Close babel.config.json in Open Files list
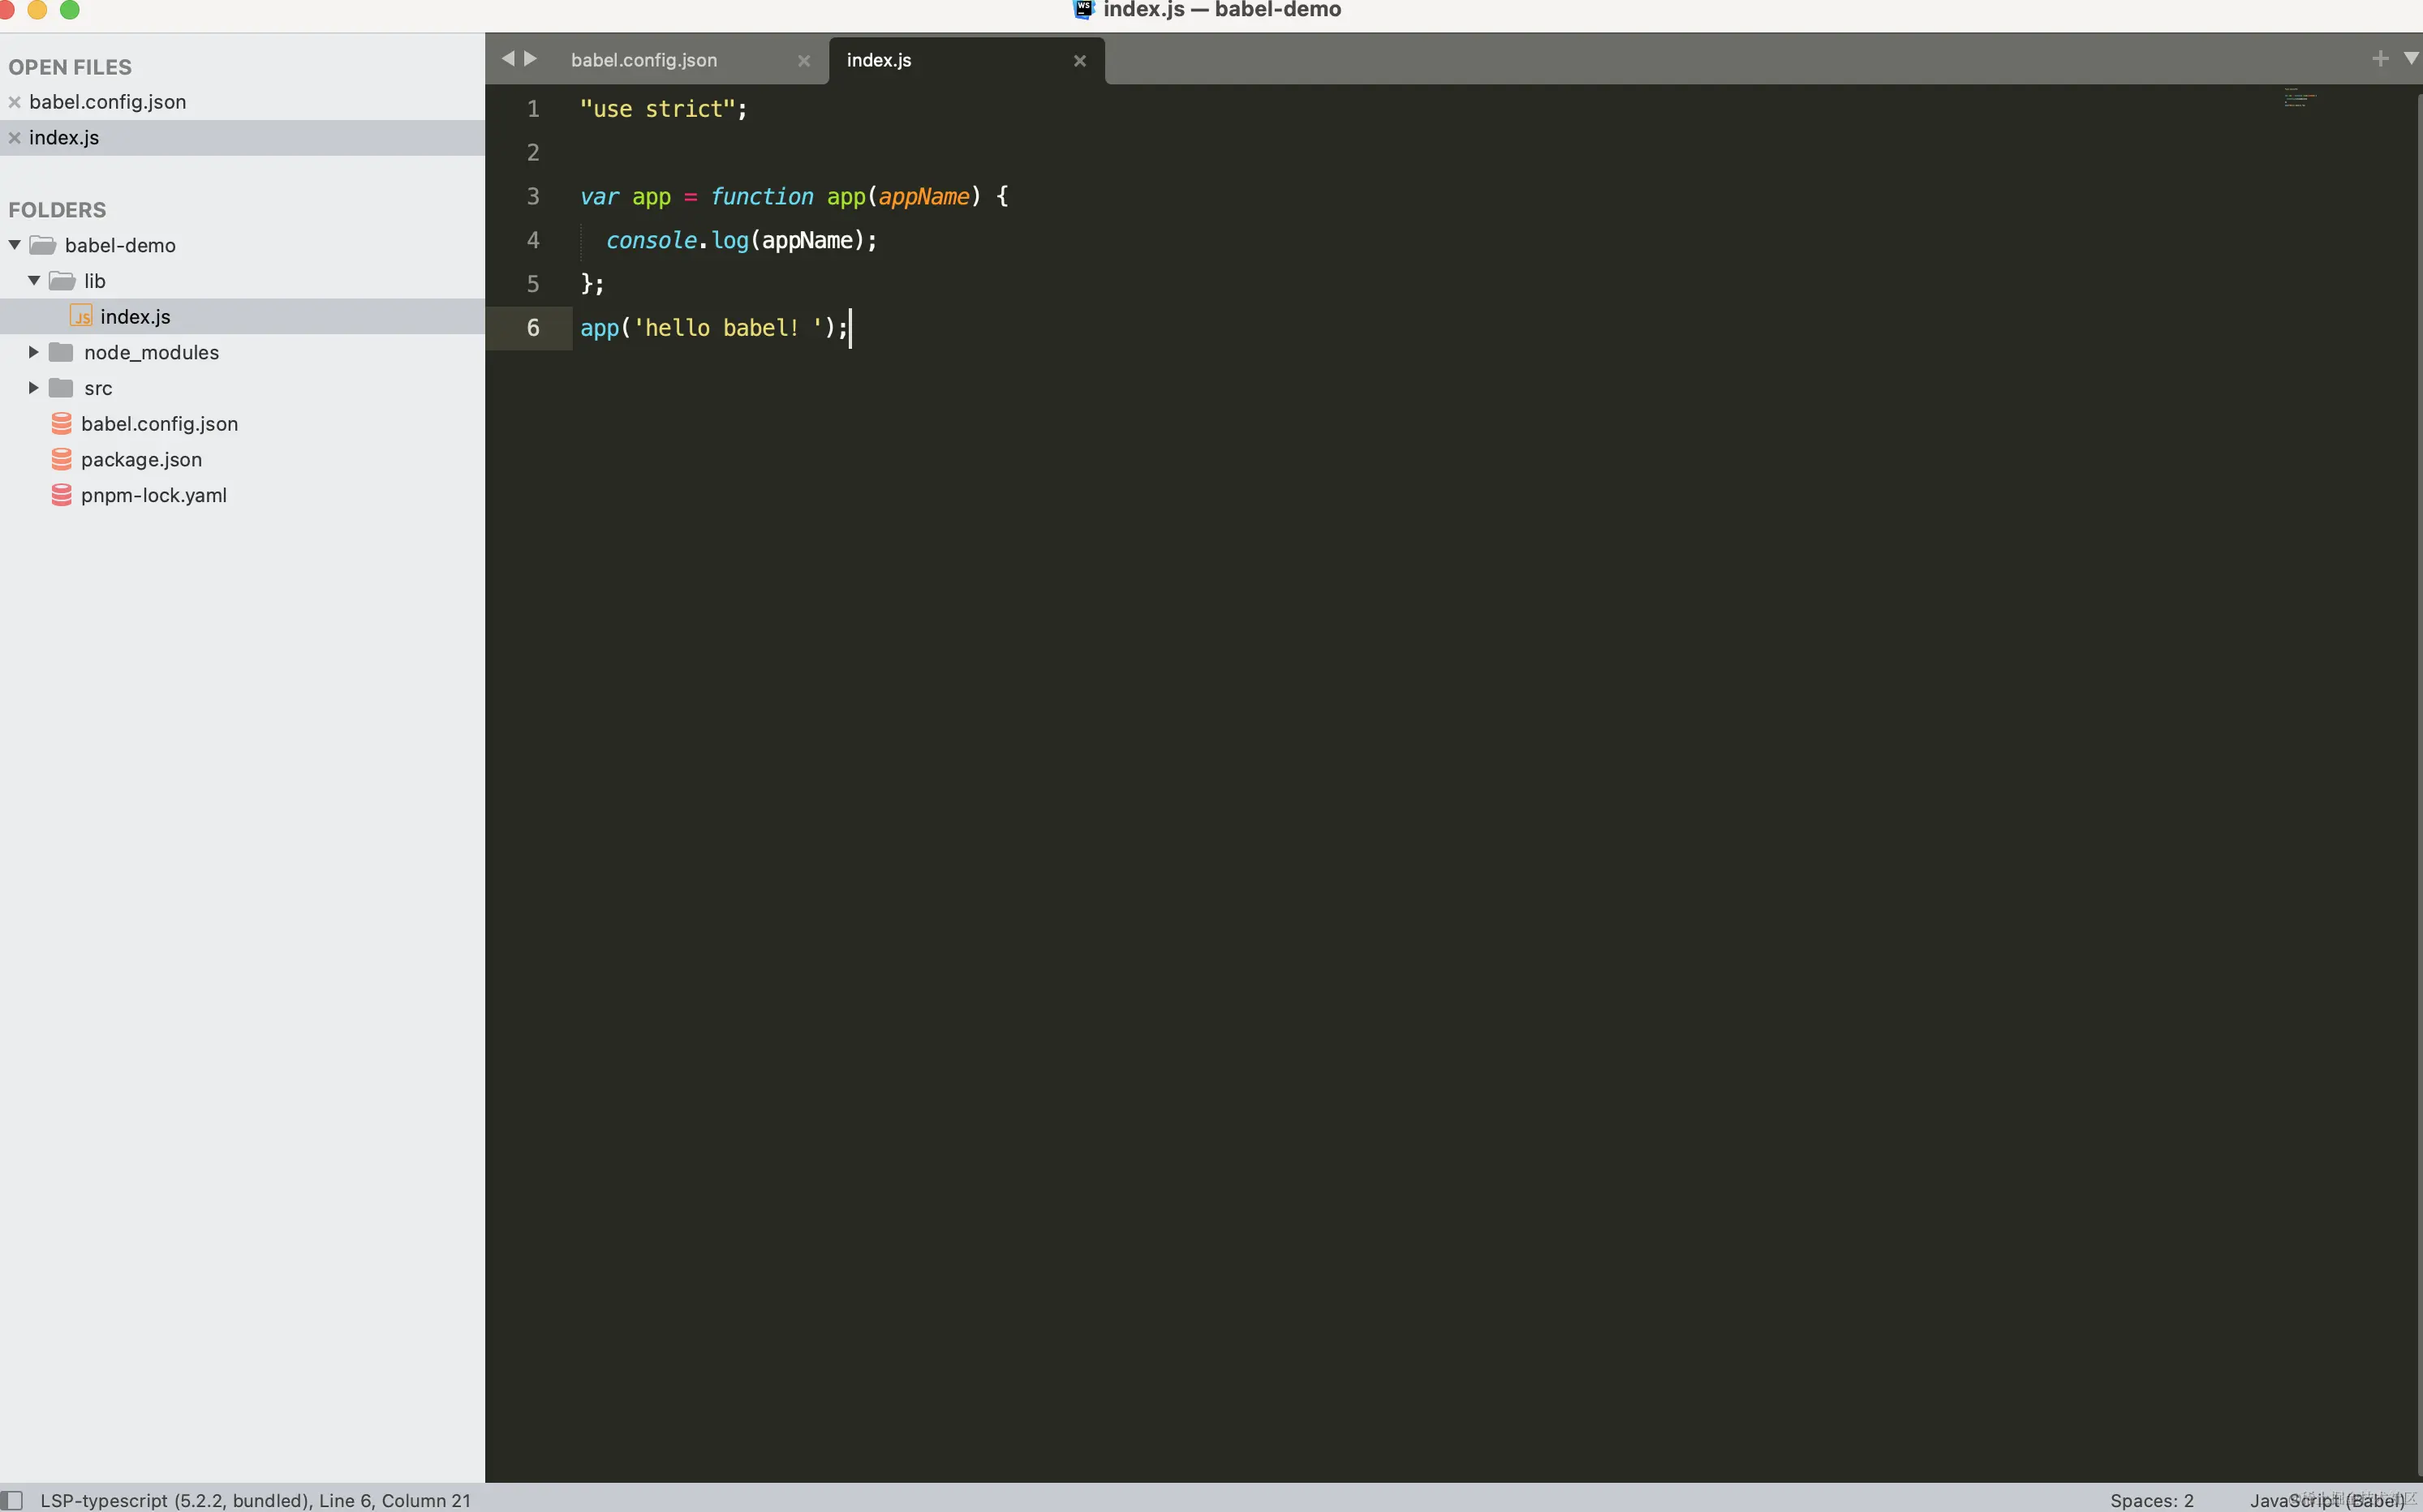This screenshot has width=2423, height=1512. pos(14,102)
